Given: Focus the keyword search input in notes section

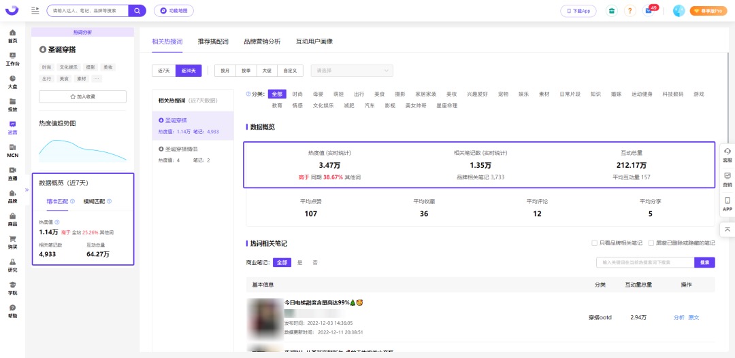Looking at the screenshot, I should pos(645,262).
